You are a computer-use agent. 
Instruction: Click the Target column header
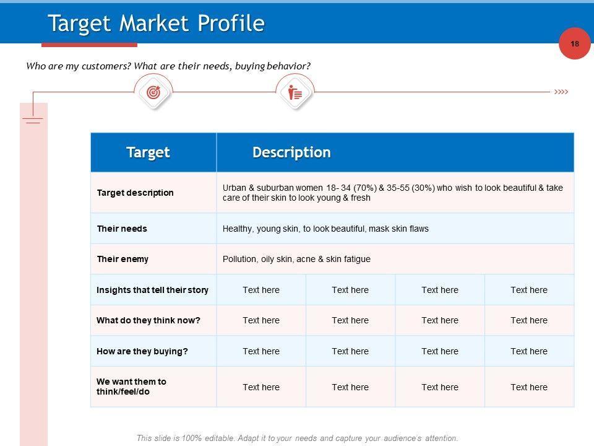tap(148, 152)
